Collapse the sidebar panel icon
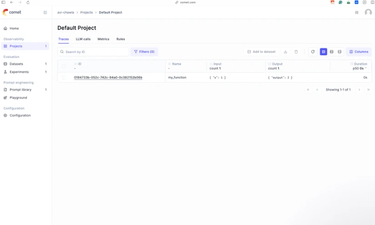Screen dimensions: 375x225 pyautogui.click(x=45, y=12)
